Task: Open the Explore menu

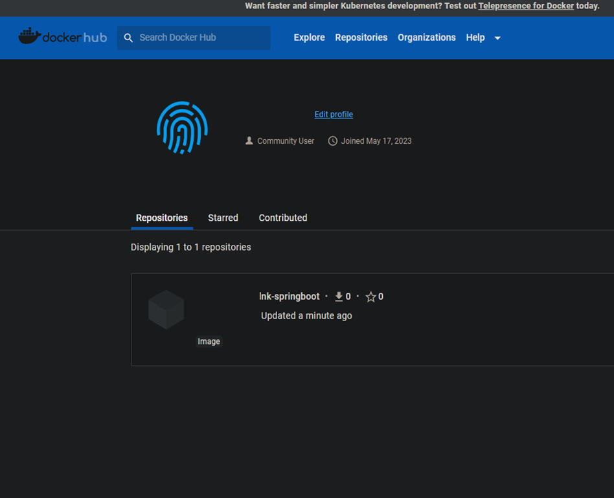Action: point(310,38)
